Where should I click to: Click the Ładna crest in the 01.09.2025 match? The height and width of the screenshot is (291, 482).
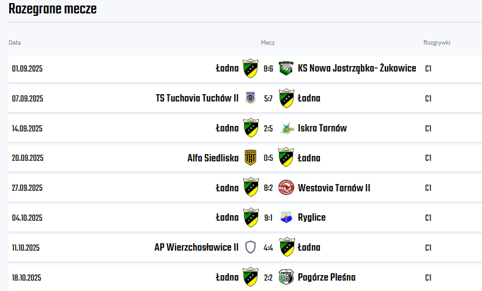pyautogui.click(x=250, y=68)
